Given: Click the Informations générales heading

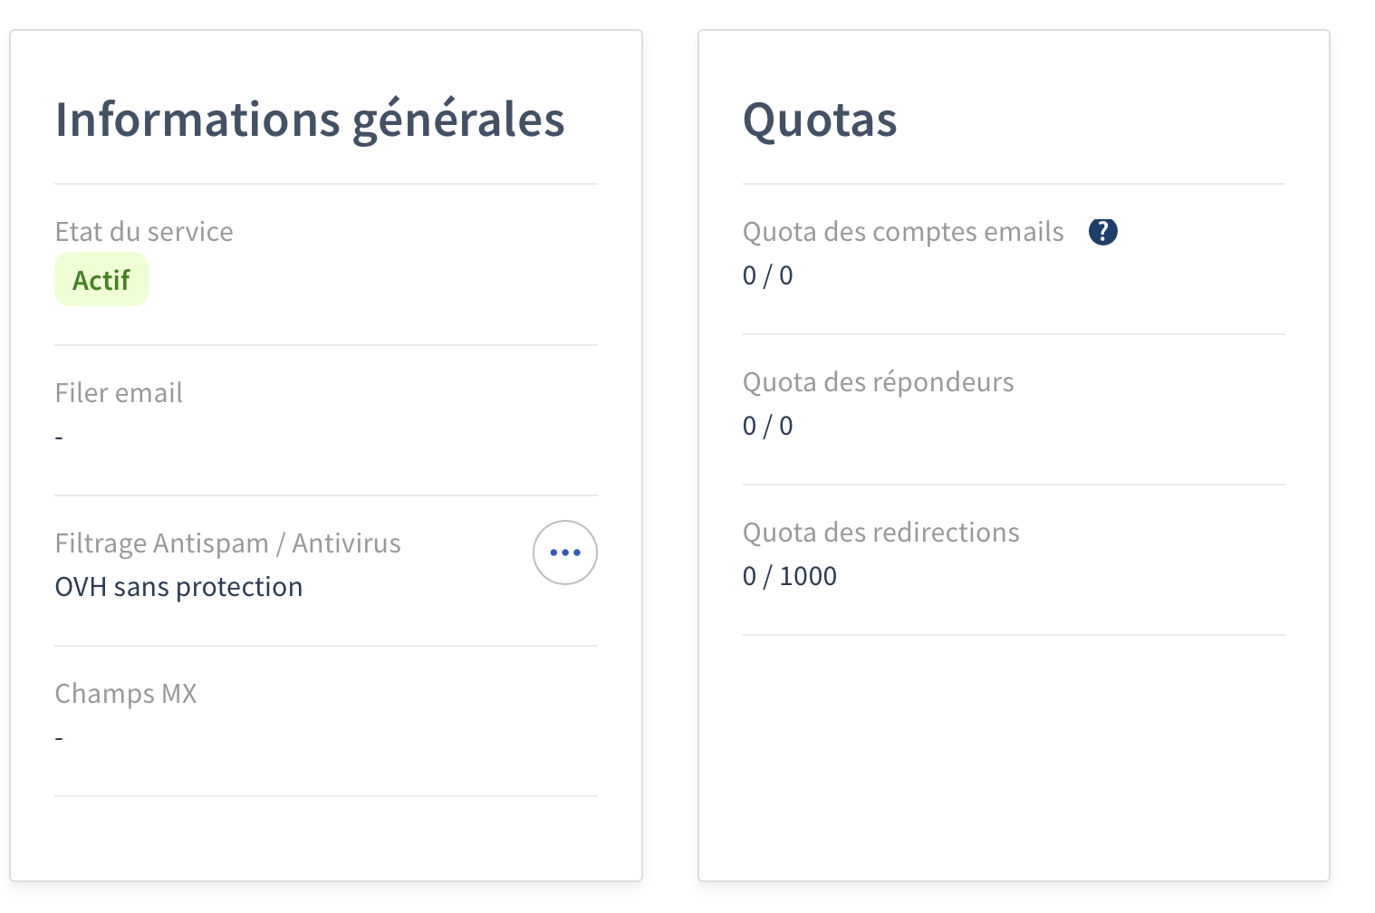Looking at the screenshot, I should tap(310, 120).
